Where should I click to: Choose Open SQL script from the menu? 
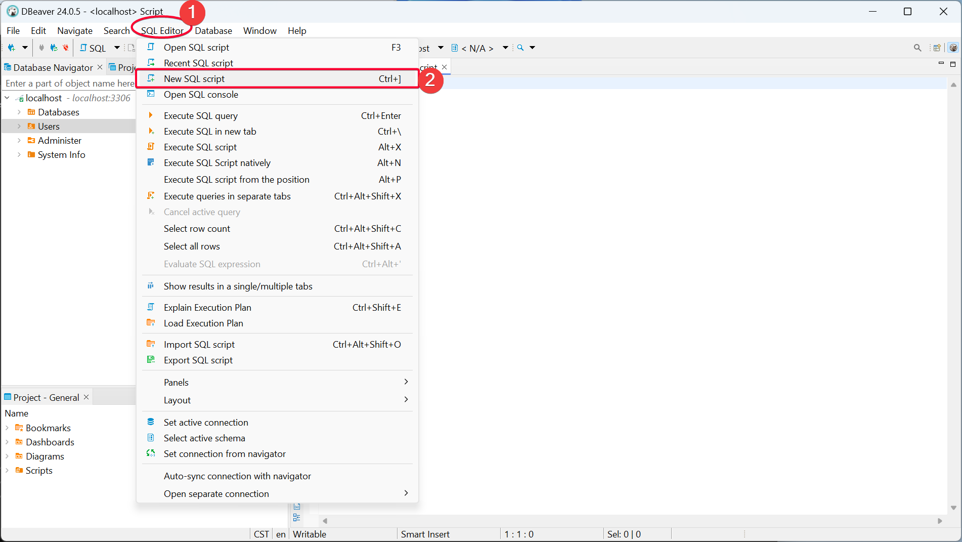(277, 47)
